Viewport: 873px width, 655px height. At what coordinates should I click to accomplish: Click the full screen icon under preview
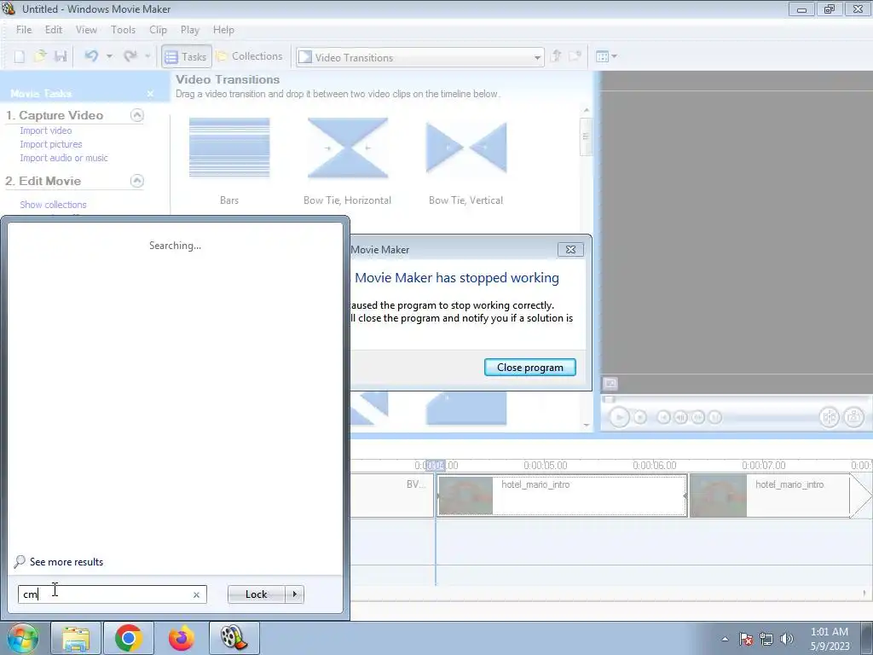[x=610, y=383]
